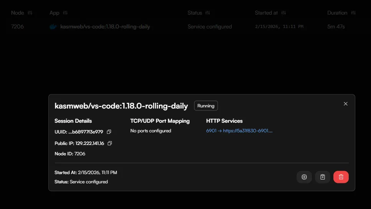
Task: Click 'Service configured' status cell in table
Action: pyautogui.click(x=209, y=26)
